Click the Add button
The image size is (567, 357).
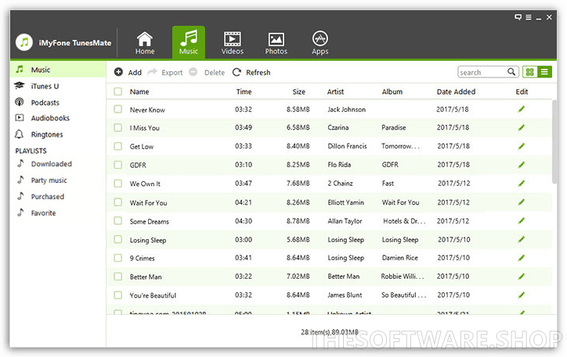coord(128,73)
